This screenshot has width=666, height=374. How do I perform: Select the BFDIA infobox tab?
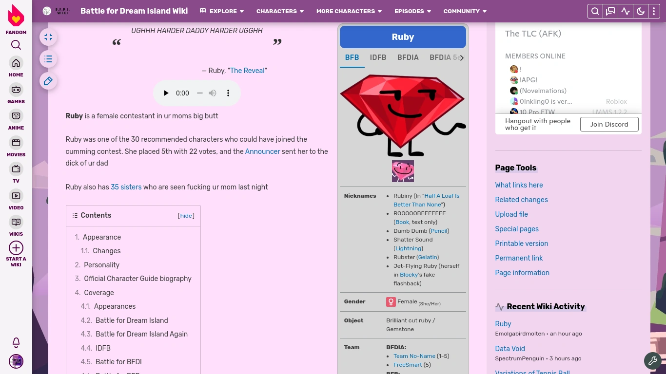408,57
